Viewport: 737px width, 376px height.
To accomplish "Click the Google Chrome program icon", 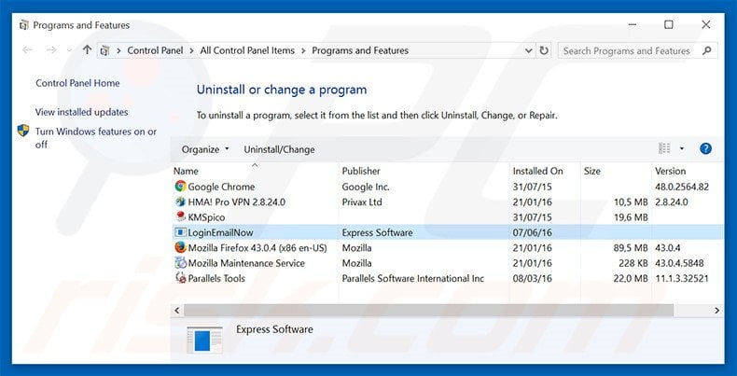I will pos(180,187).
